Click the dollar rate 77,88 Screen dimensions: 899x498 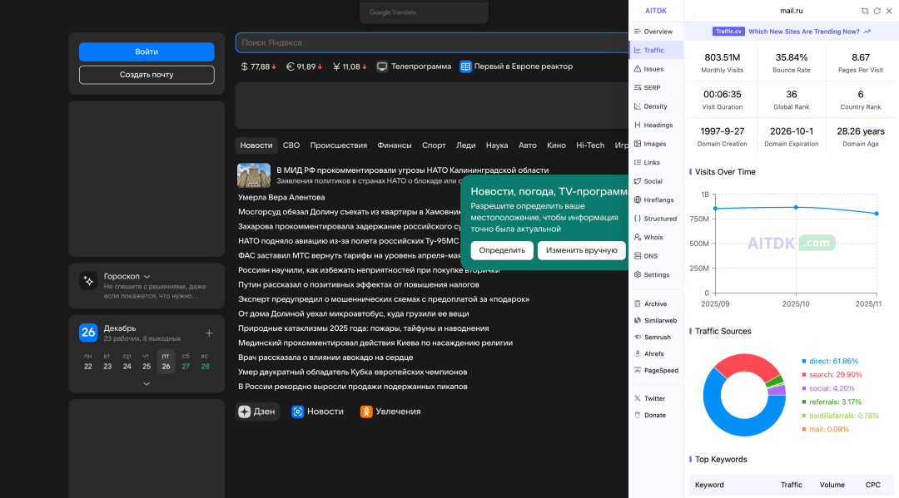(259, 67)
